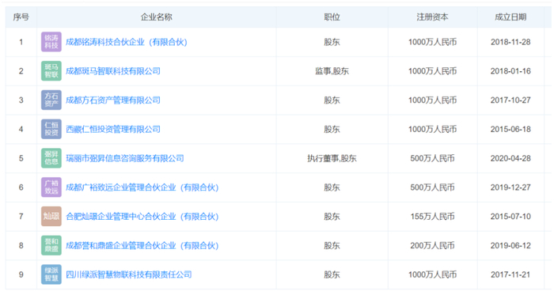The height and width of the screenshot is (295, 554).
Task: Click the 誉和鼎盛 green logo icon
Action: coord(51,246)
